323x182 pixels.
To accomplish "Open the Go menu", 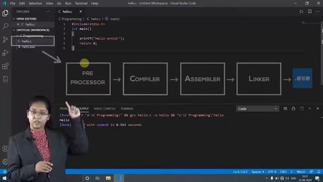I will 59,4.
